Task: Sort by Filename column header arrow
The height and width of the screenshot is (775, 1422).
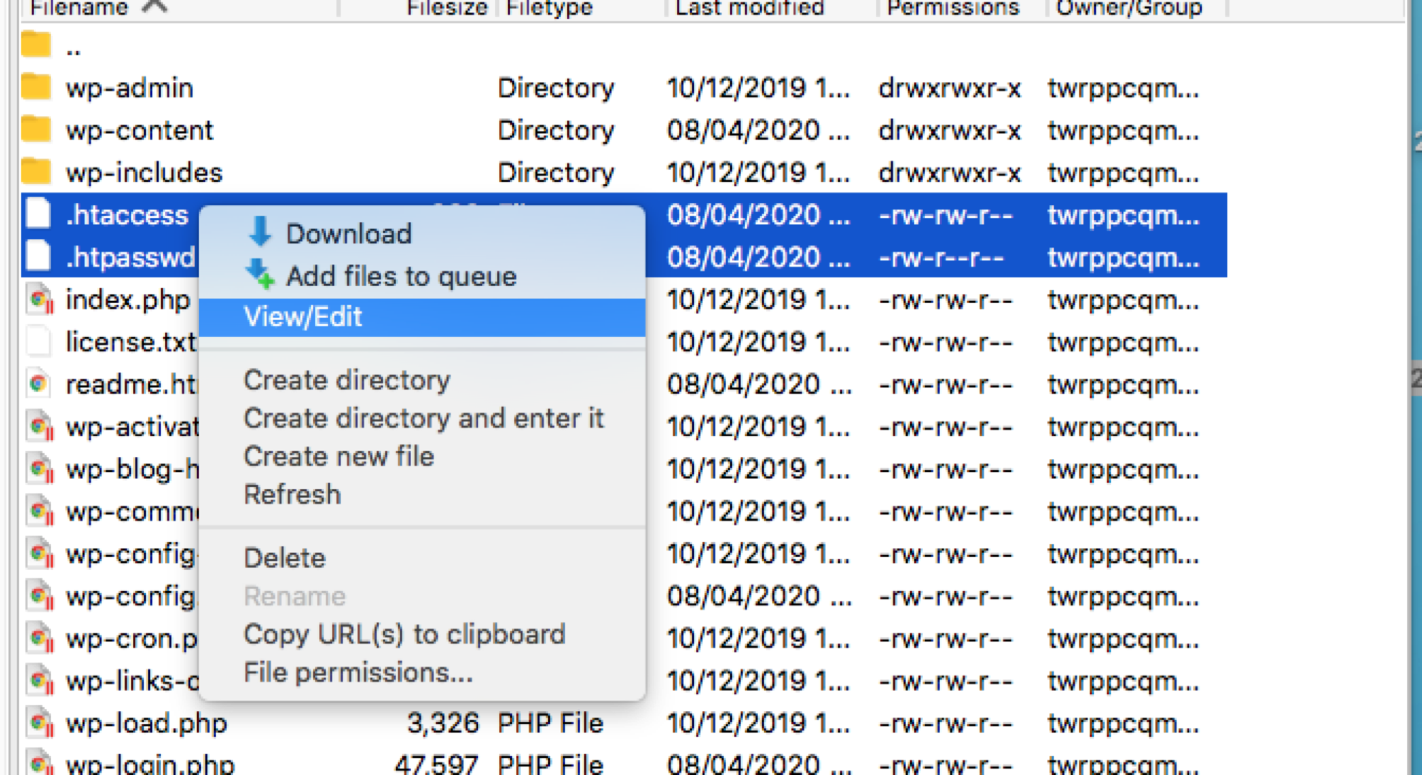Action: click(x=154, y=7)
